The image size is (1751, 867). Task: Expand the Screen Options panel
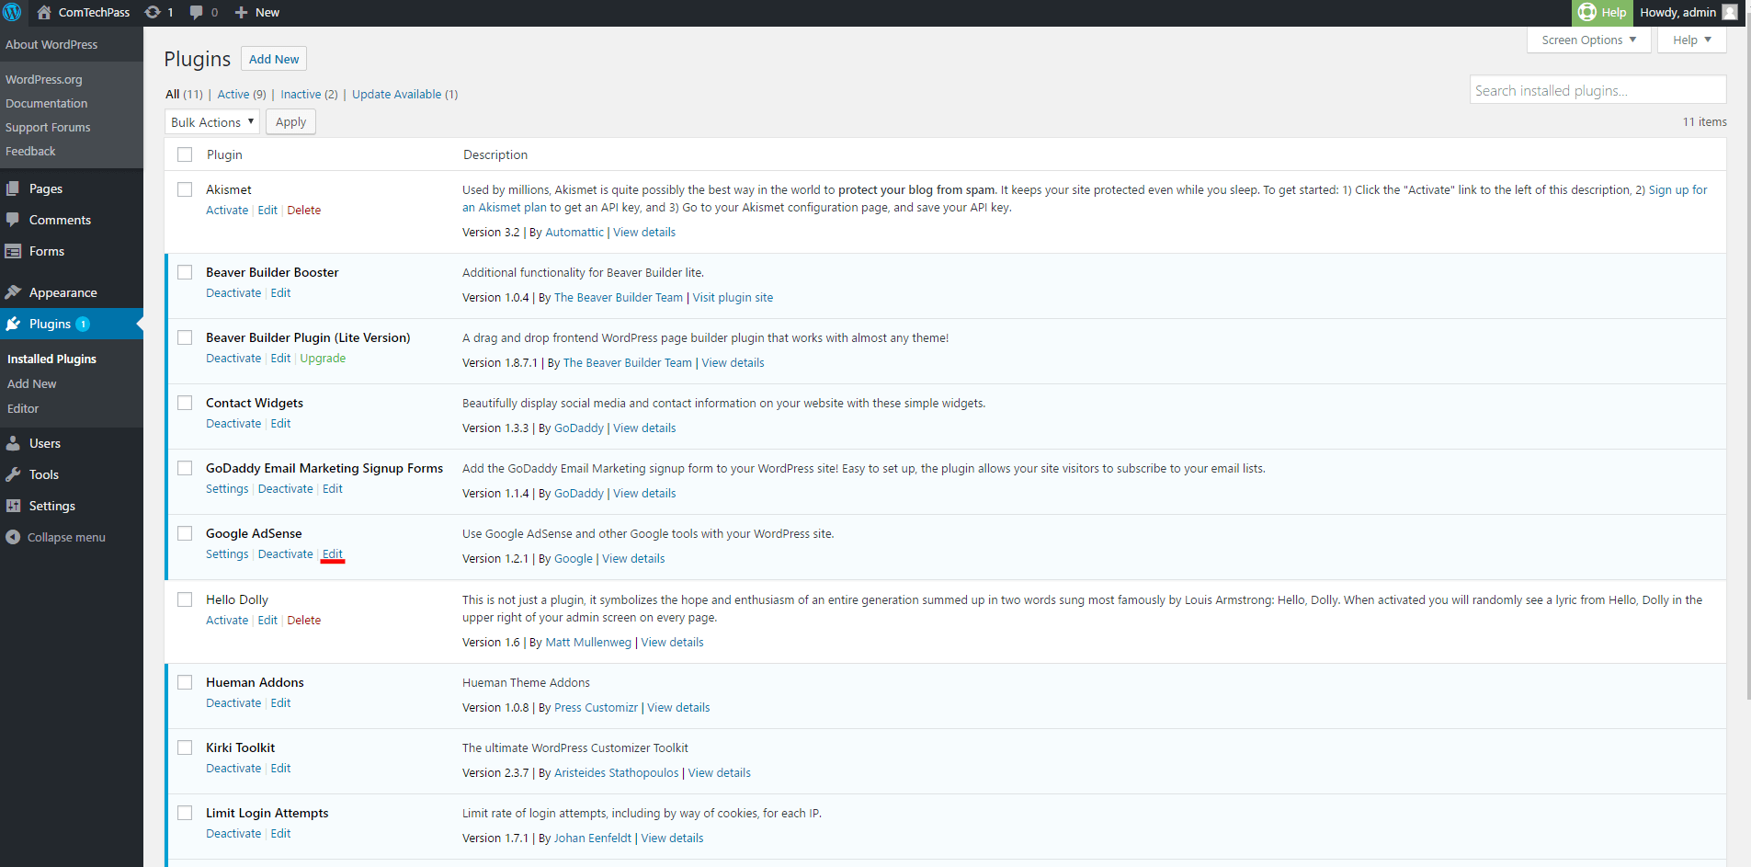pyautogui.click(x=1588, y=40)
